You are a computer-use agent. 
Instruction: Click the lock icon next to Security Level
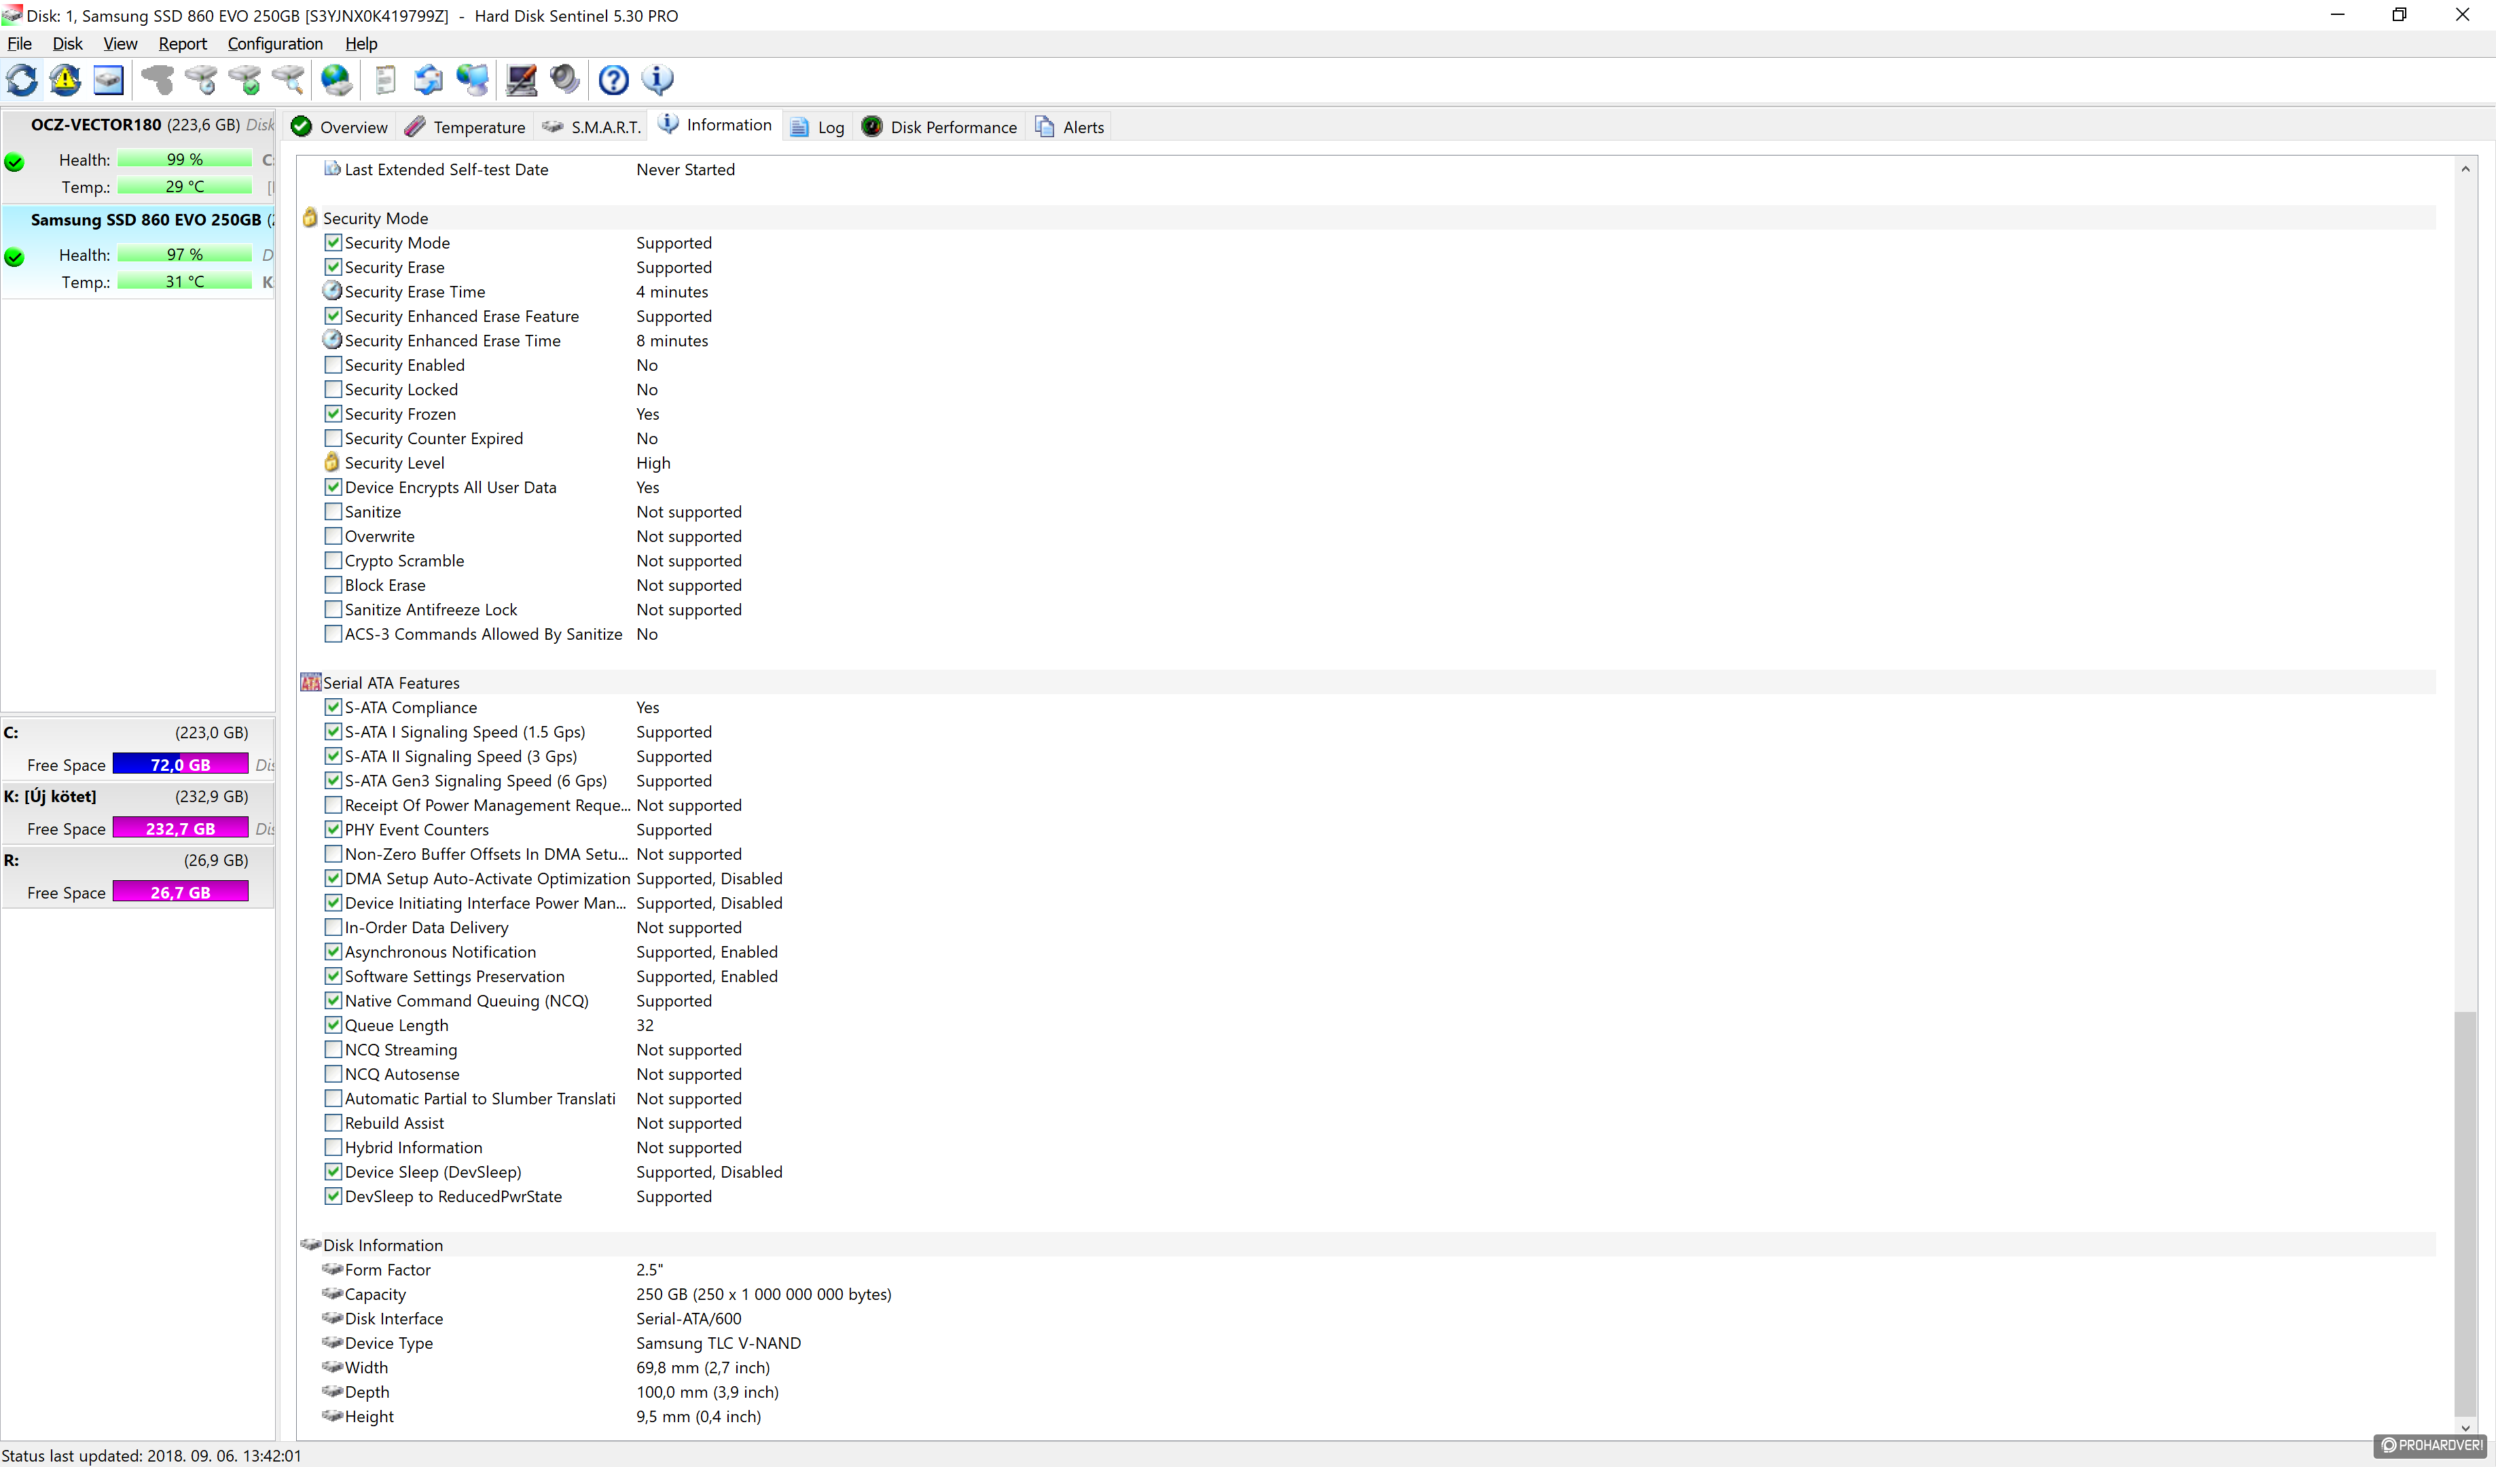tap(332, 462)
